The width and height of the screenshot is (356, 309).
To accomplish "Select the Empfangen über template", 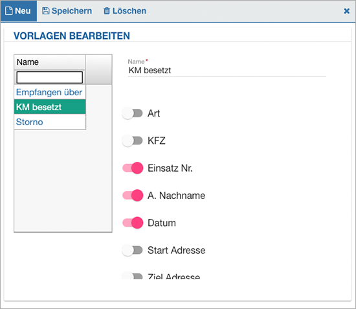I will (50, 92).
